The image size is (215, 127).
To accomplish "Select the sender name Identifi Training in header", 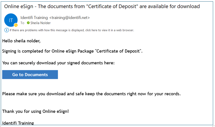I will click(34, 18).
